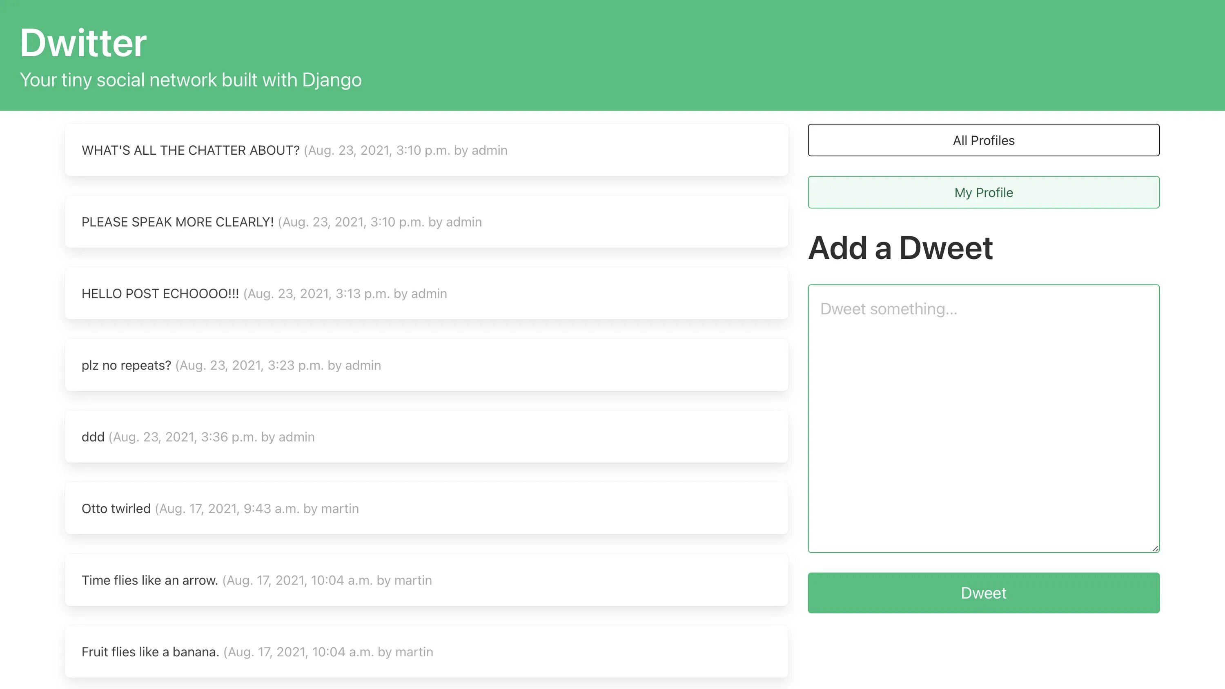
Task: Click the Dwitter header title
Action: (x=83, y=42)
